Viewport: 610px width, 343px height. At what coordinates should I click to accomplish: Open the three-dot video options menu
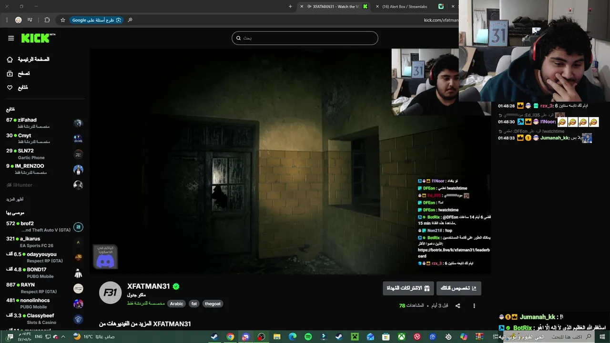[x=474, y=306]
